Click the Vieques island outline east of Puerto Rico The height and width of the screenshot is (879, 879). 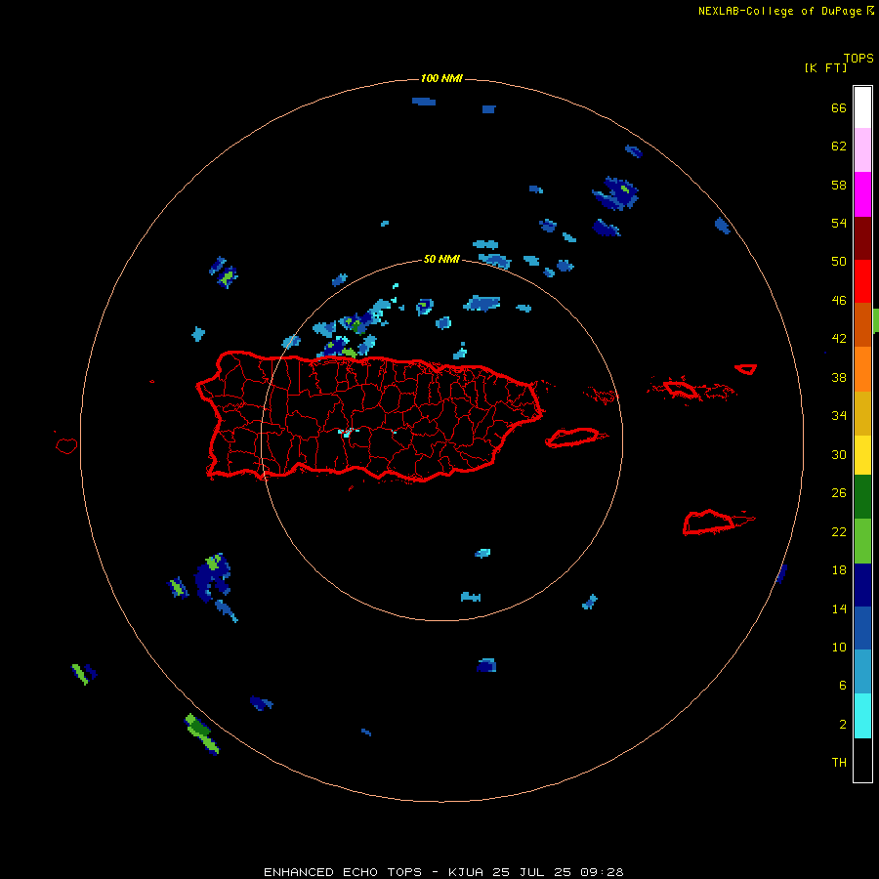pos(575,437)
